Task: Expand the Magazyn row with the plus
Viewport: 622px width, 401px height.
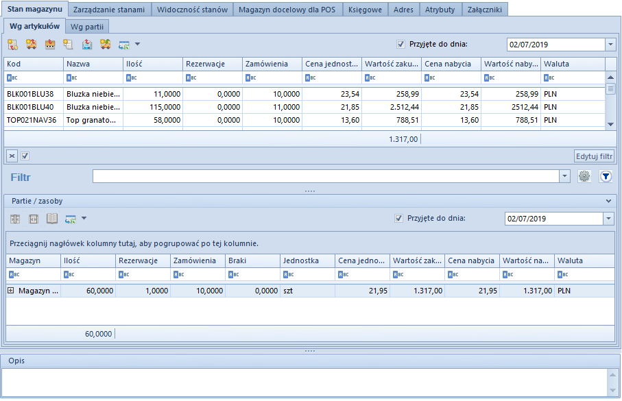Action: pyautogui.click(x=11, y=291)
